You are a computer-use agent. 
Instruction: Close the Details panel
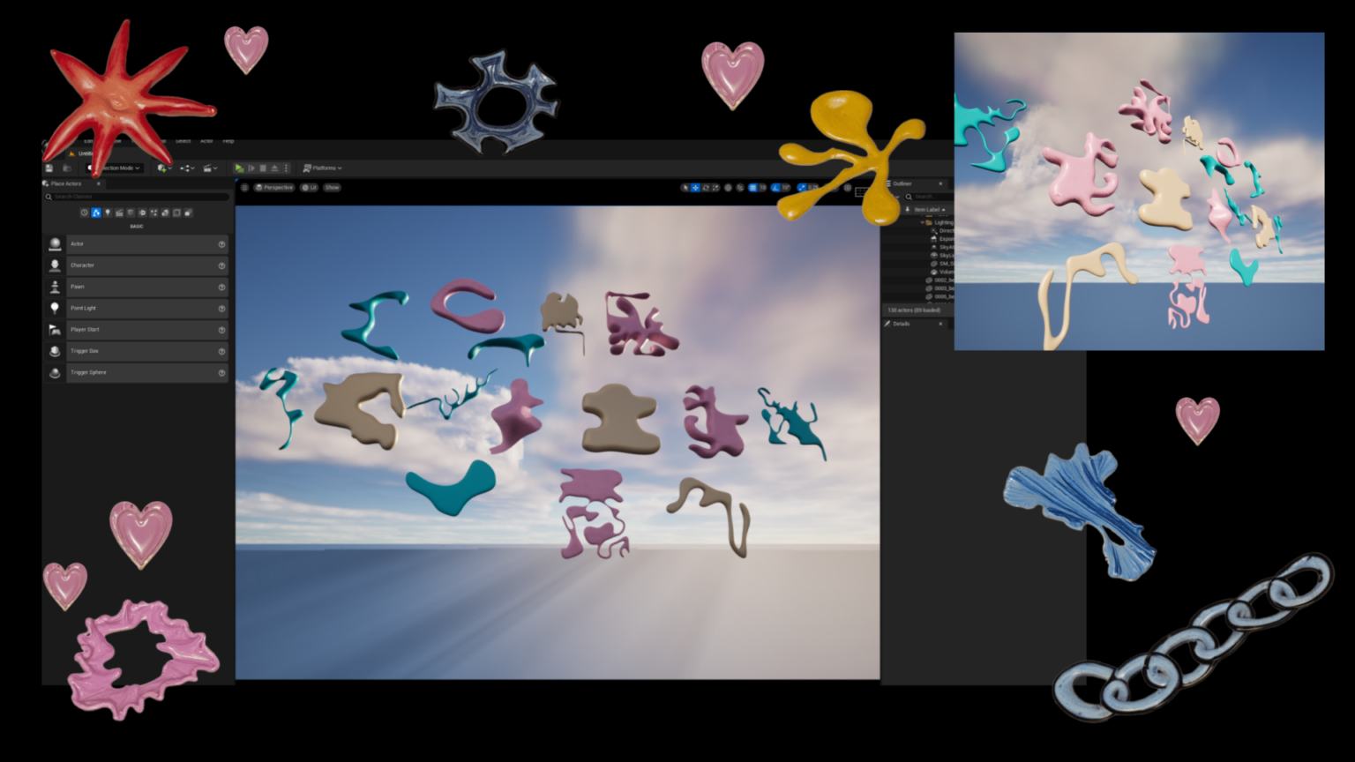(x=940, y=324)
